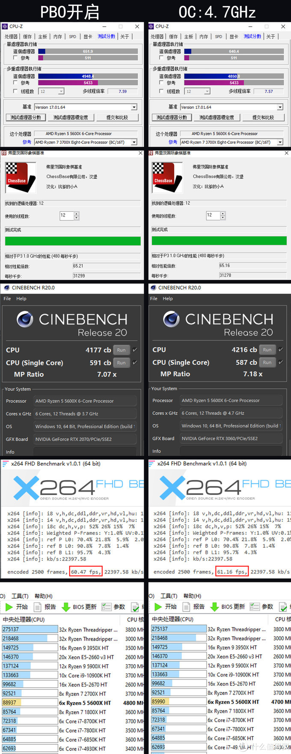Open thread count 12 dropdown in right CPU-Z
The width and height of the screenshot is (291, 754).
pos(197,91)
